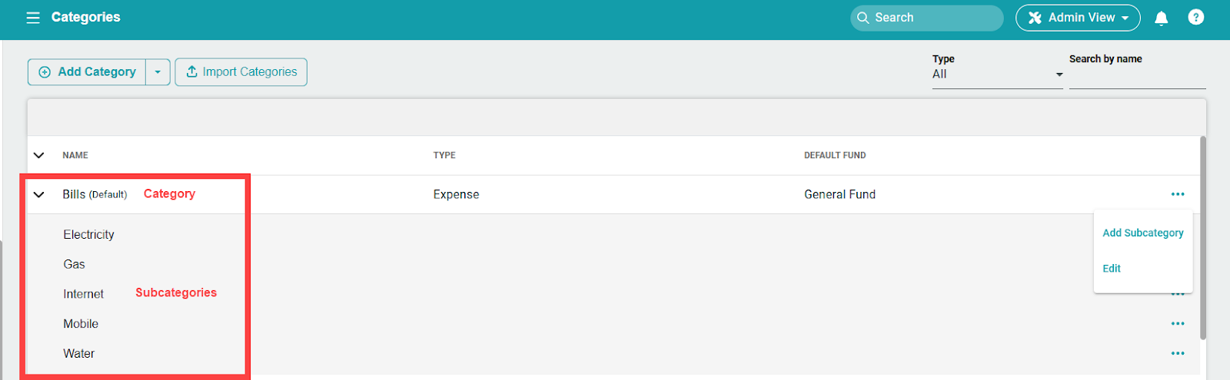Open the hamburger navigation menu
Screen dimensions: 1230x380
click(x=33, y=18)
